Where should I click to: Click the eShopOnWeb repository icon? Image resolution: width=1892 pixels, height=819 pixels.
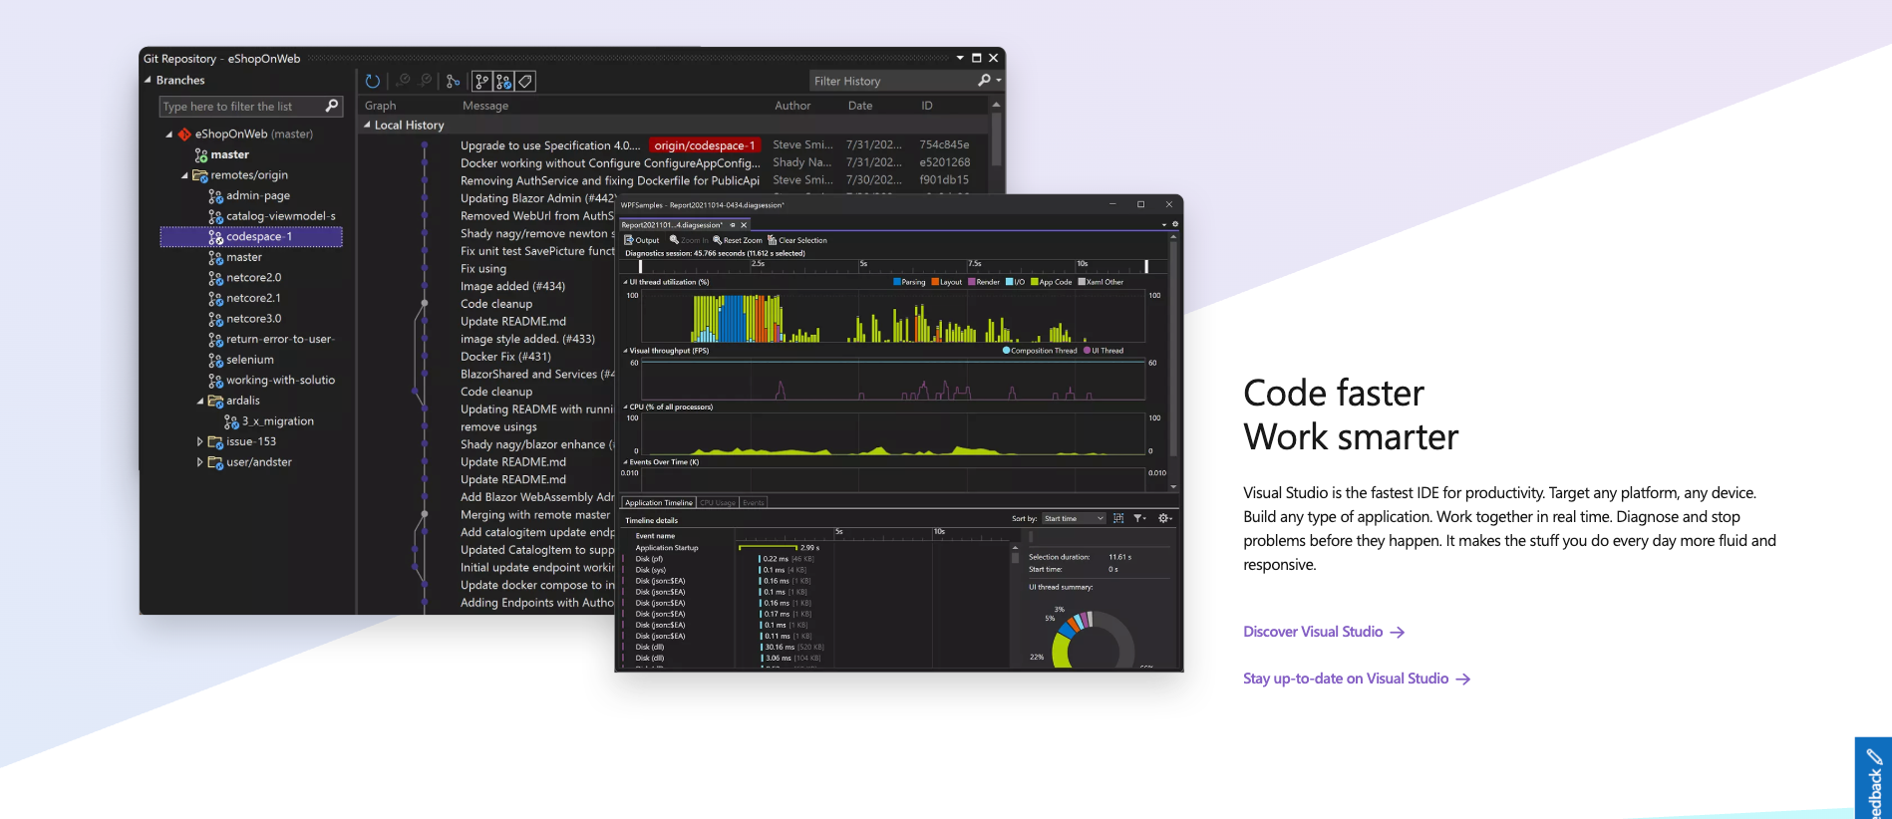click(x=184, y=134)
